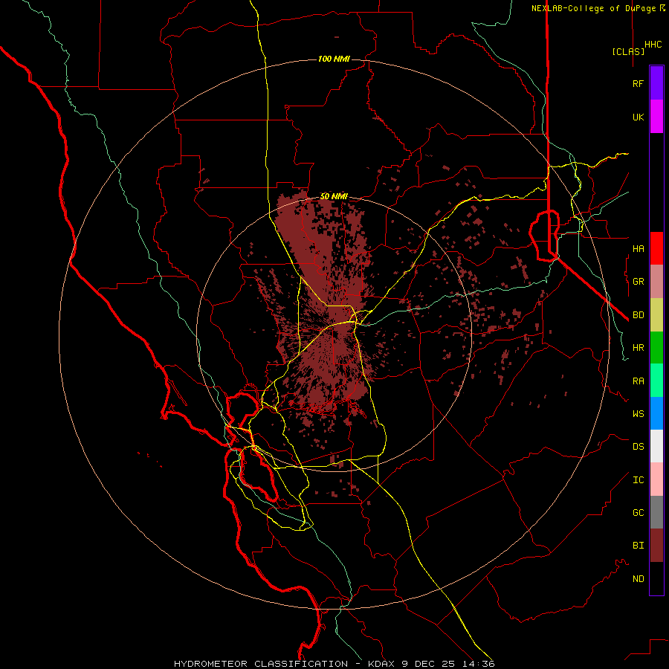
Task: Click the UK magenta legend swatch
Action: coord(656,117)
